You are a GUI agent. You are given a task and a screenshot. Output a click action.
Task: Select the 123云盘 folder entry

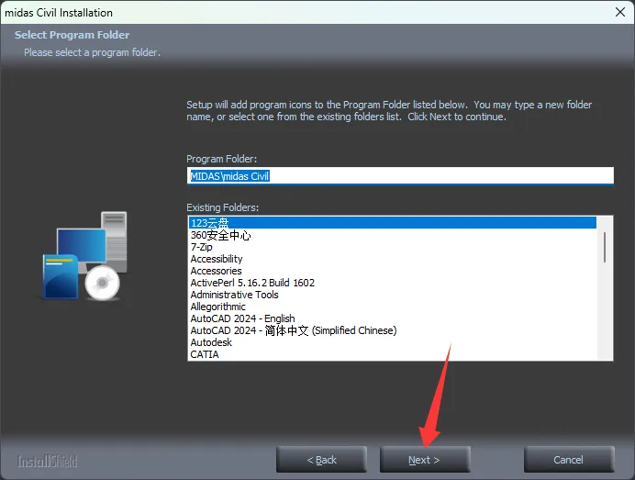[x=393, y=223]
